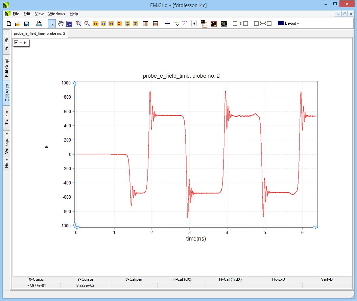357x301 pixels.
Task: Switch to 'probe_e_field_time: probe no. 2' tab
Action: [x=40, y=34]
